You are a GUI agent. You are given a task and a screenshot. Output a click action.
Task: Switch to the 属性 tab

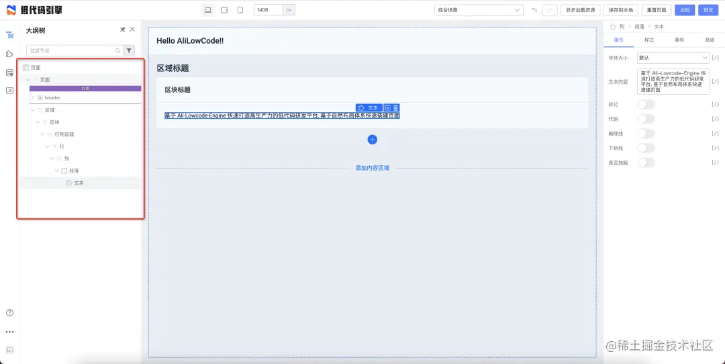tap(619, 40)
